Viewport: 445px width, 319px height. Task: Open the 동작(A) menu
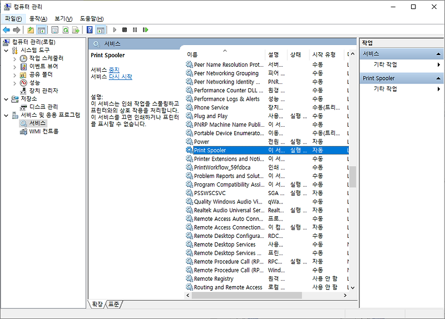point(38,19)
